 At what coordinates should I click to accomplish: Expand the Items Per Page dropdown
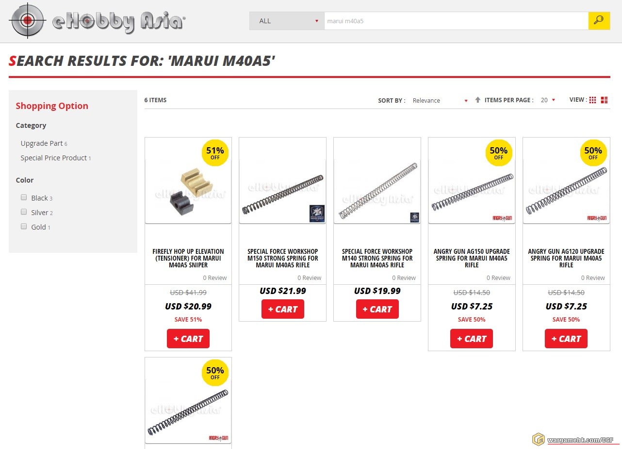tap(548, 100)
